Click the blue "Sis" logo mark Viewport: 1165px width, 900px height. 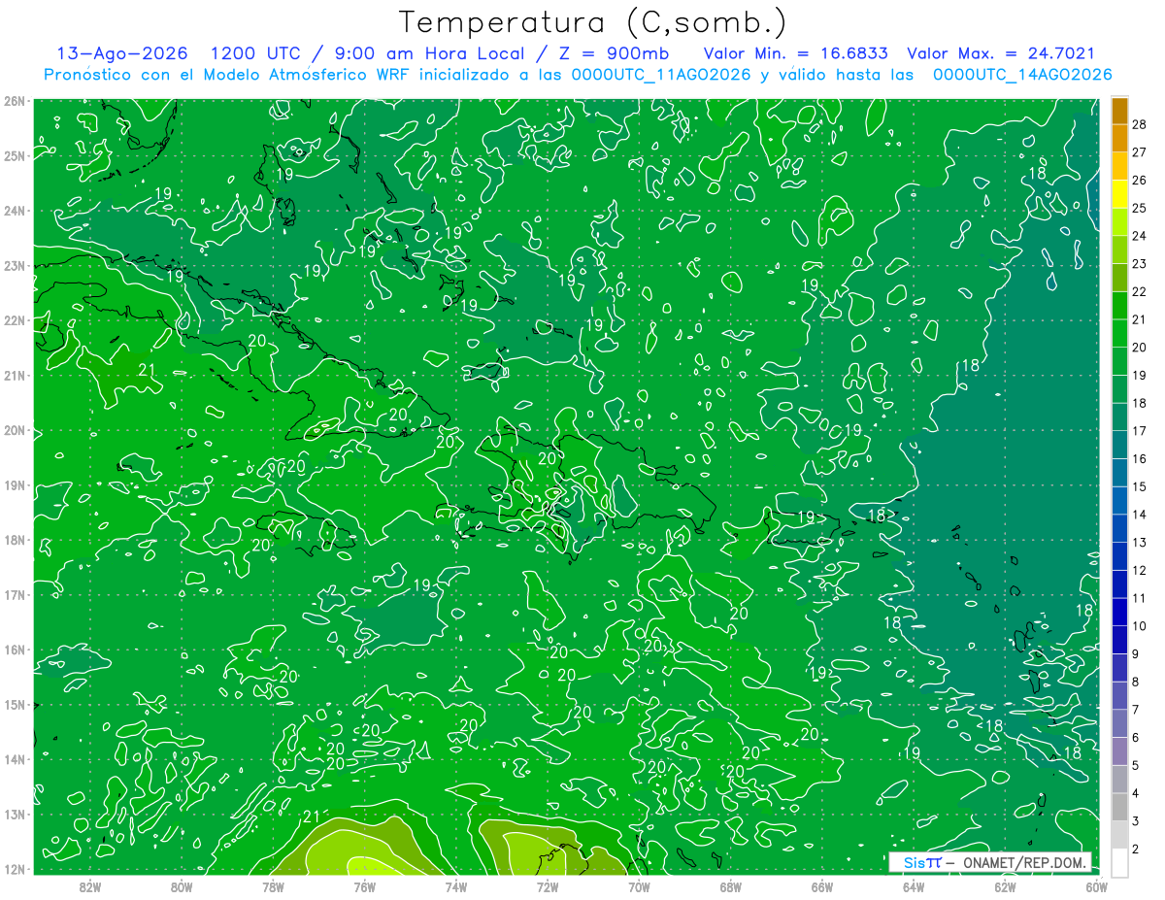[915, 862]
